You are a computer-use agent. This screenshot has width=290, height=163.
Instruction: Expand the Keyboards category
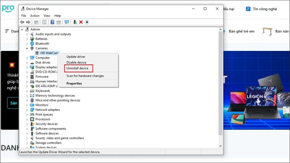27,91
